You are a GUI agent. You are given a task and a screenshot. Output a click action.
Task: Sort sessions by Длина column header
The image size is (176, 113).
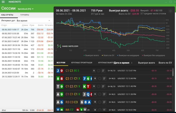click(x=25, y=25)
